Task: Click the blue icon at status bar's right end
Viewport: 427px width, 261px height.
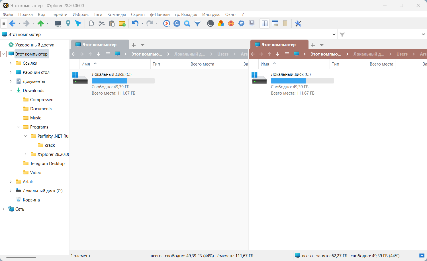Action: point(422,256)
